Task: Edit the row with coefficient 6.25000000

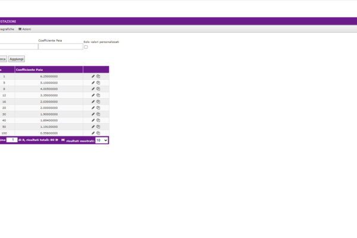Action: pyautogui.click(x=93, y=76)
